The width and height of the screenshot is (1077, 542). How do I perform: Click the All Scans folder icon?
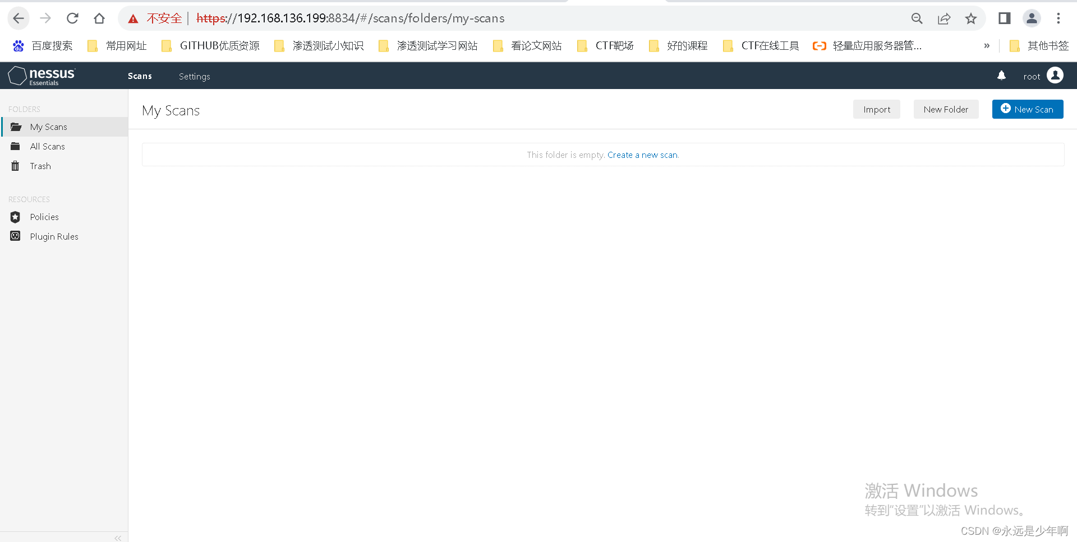[16, 147]
